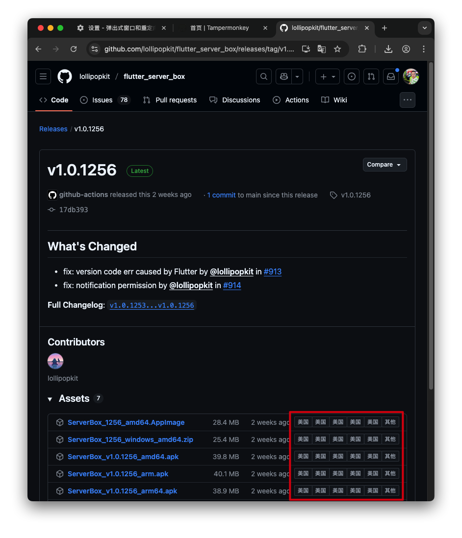This screenshot has height=538, width=462.
Task: Bookmark page with star icon
Action: click(337, 49)
